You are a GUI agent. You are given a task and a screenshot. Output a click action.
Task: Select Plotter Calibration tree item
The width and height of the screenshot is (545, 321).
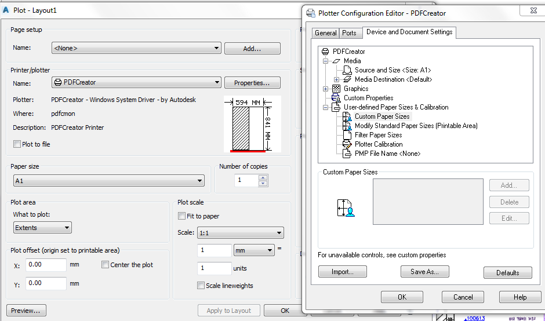379,144
